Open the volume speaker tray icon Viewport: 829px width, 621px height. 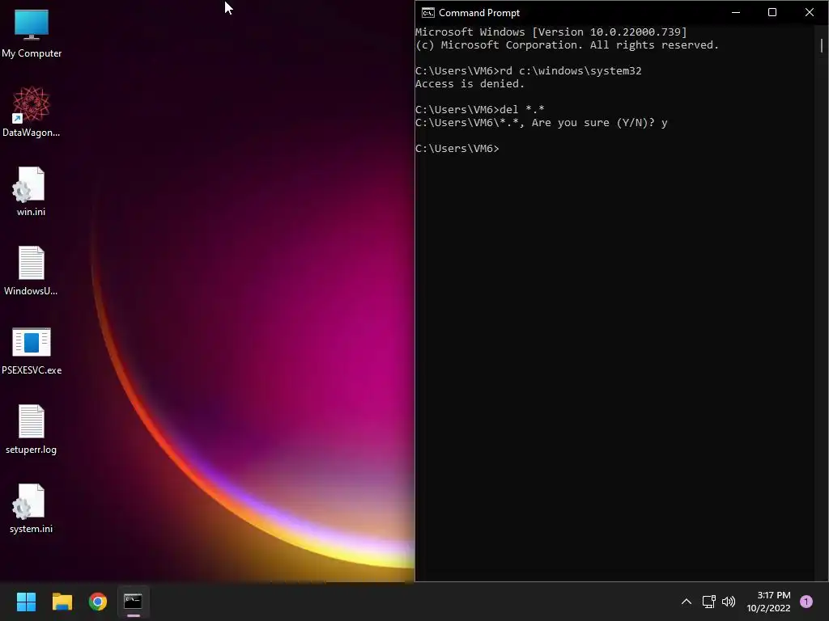729,602
